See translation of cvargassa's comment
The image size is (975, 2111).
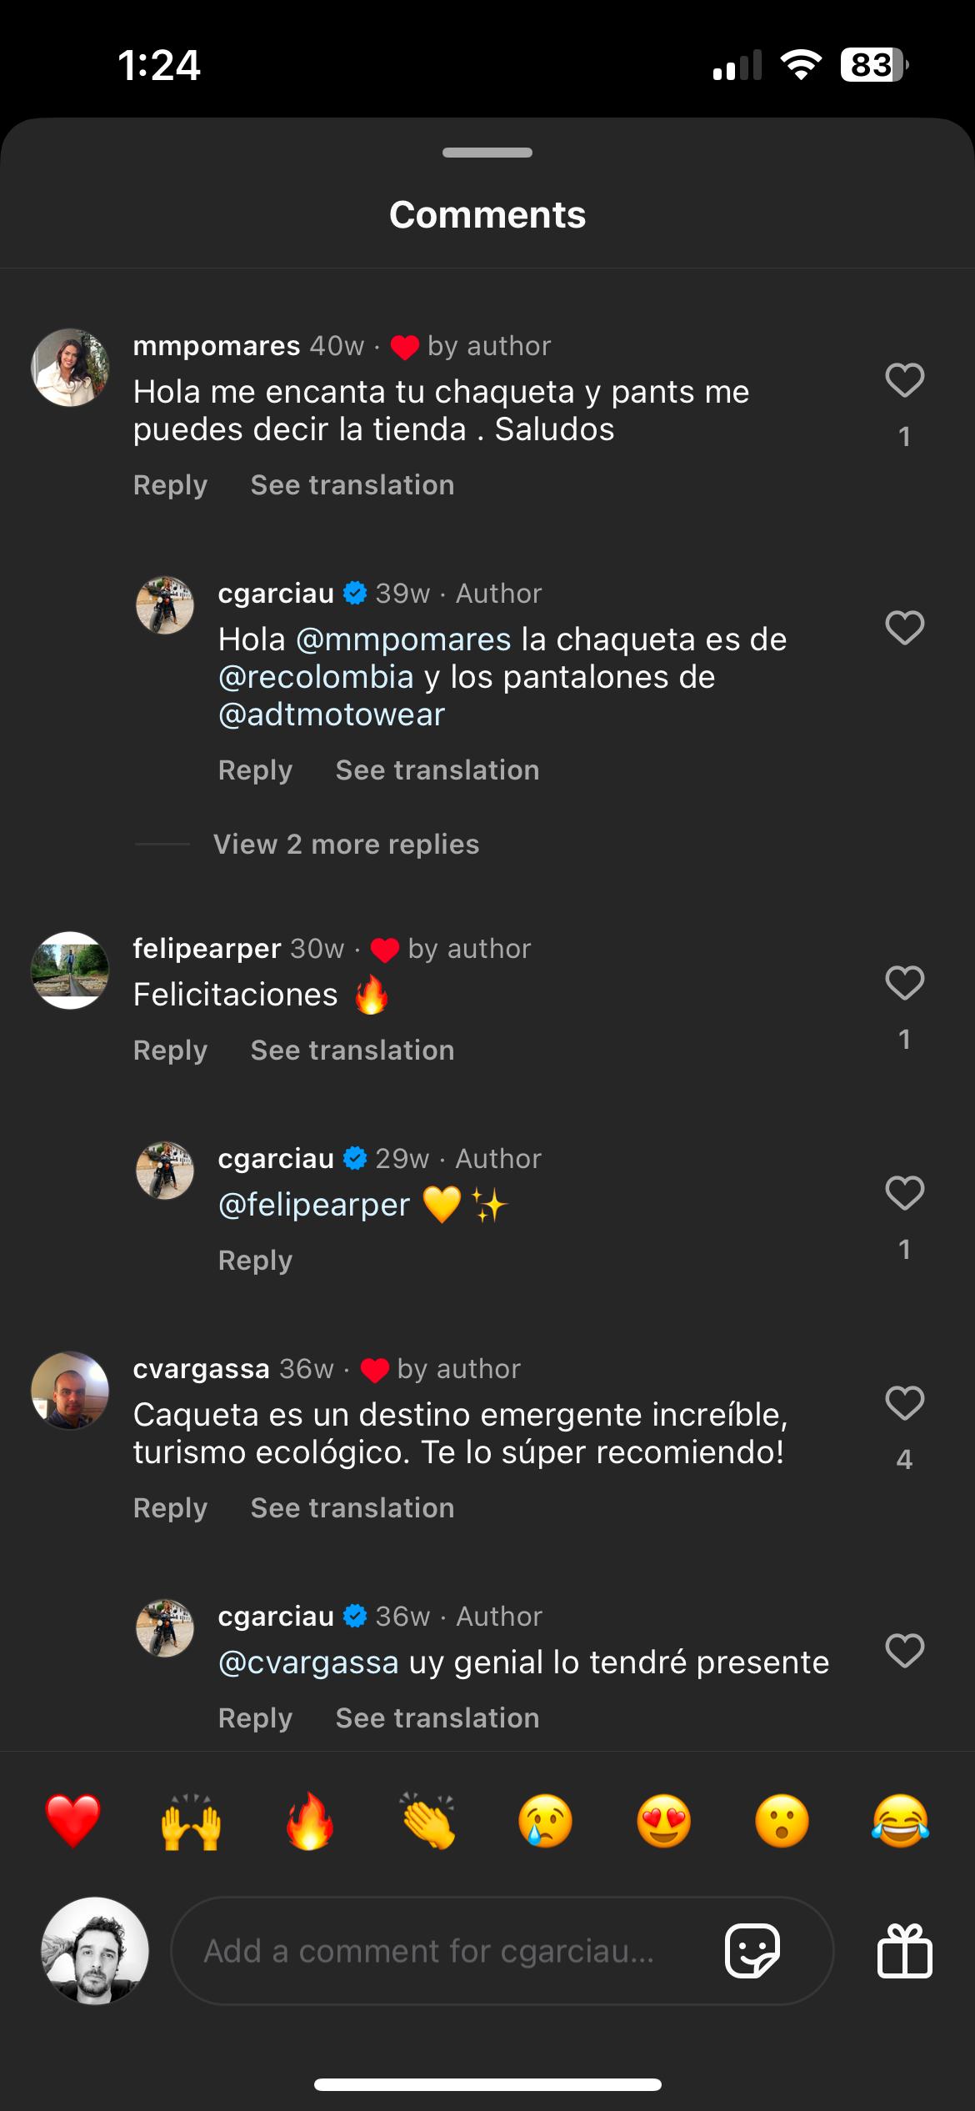(x=352, y=1508)
